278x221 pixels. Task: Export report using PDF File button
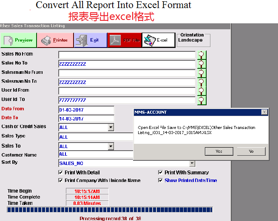(124, 40)
